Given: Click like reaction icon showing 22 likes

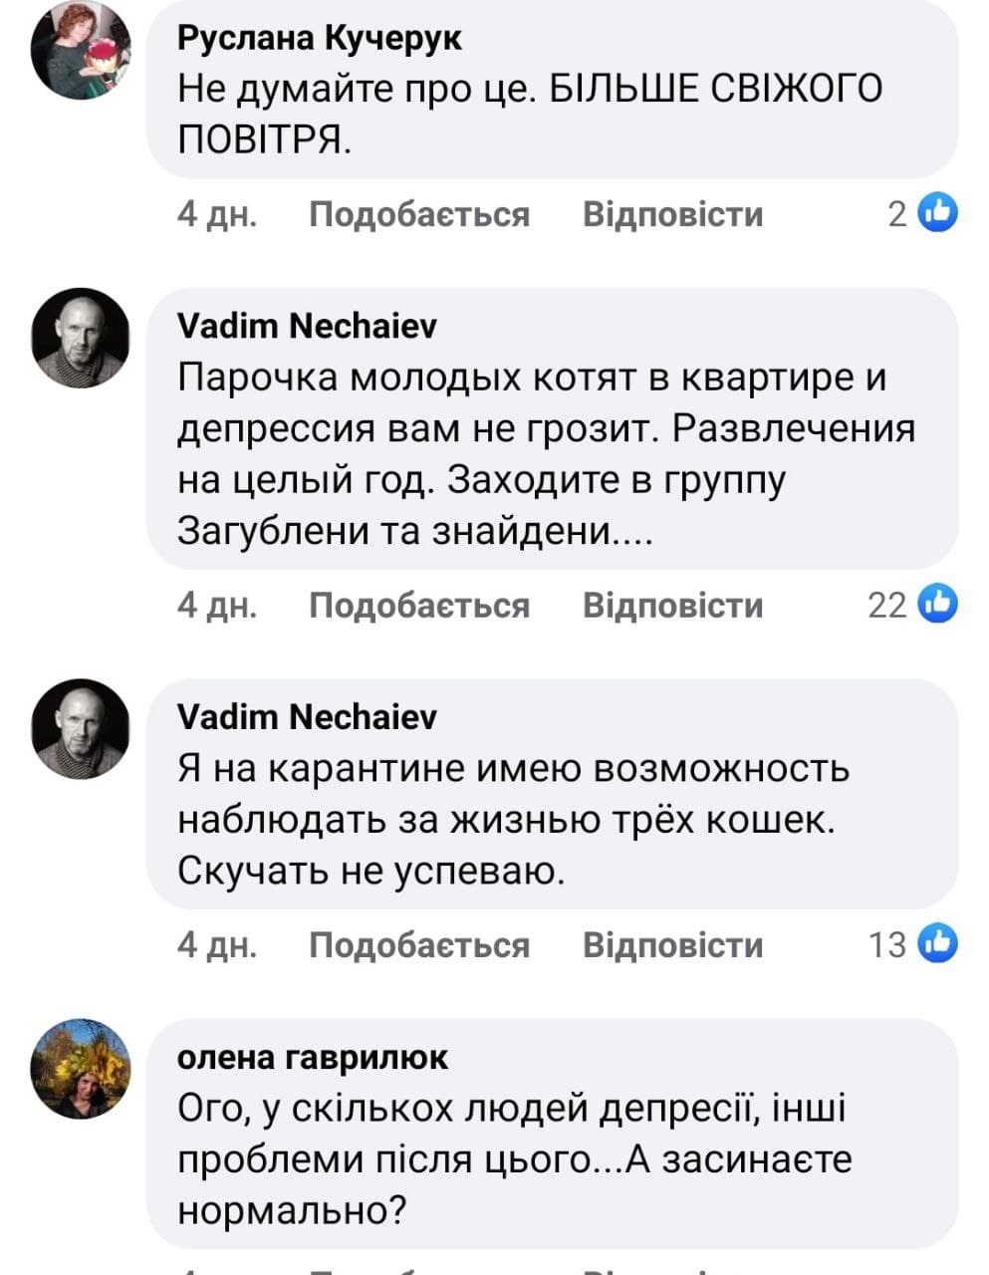Looking at the screenshot, I should (x=937, y=604).
